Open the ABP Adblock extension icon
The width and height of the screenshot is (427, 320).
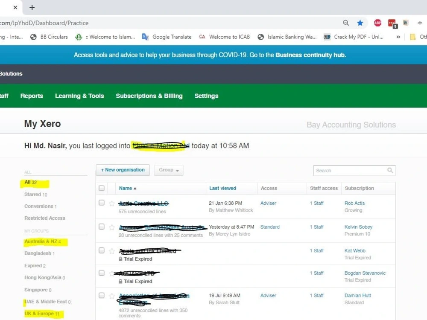pyautogui.click(x=377, y=23)
